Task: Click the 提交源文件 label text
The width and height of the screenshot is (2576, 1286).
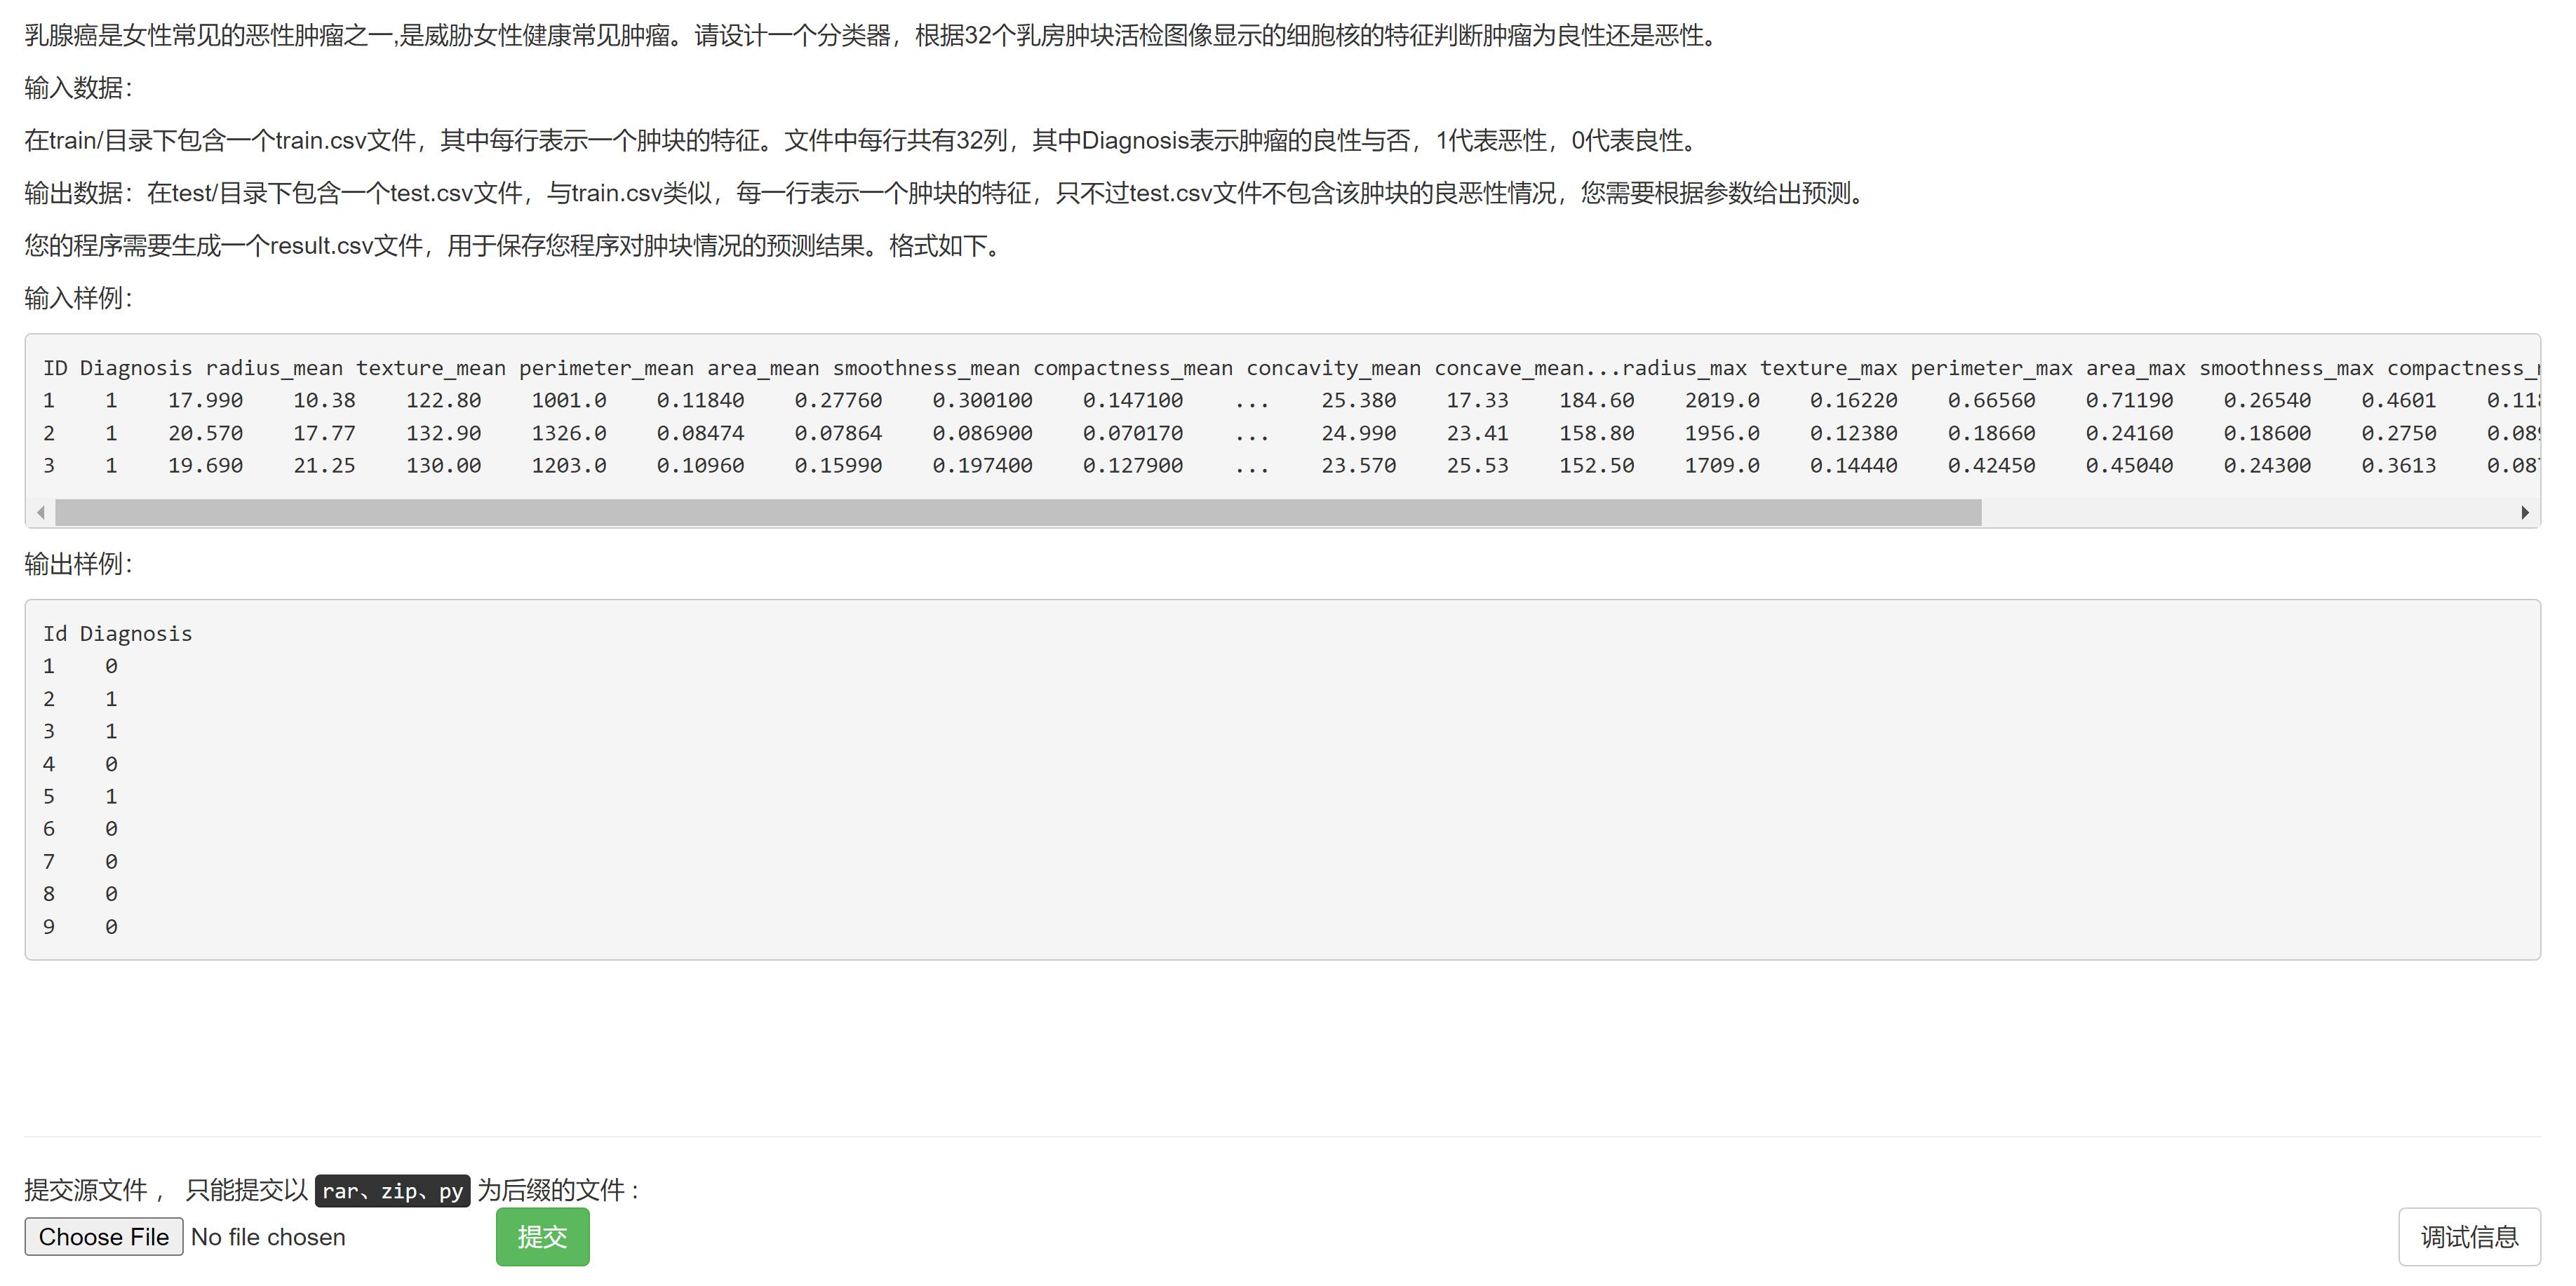Action: [86, 1190]
